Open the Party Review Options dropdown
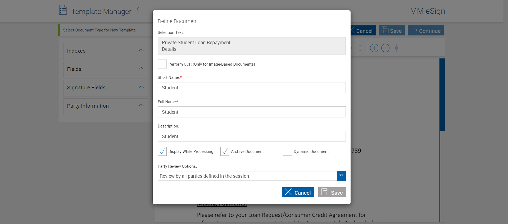Screen dimensions: 508x224 [341, 176]
